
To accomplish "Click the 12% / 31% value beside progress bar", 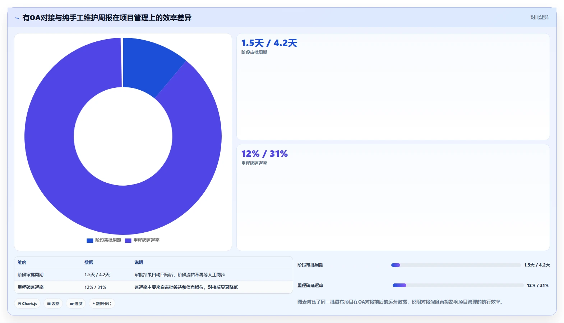I will (x=537, y=286).
